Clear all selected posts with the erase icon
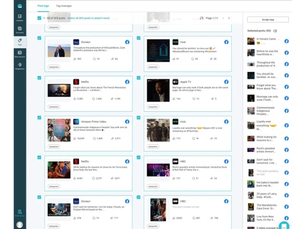The width and height of the screenshot is (306, 229). [x=275, y=31]
